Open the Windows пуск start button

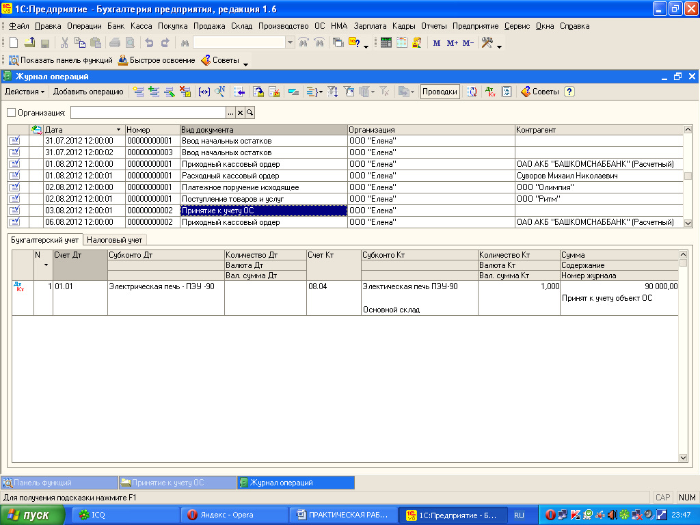point(32,515)
